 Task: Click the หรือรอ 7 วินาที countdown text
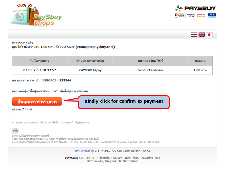[22, 109]
